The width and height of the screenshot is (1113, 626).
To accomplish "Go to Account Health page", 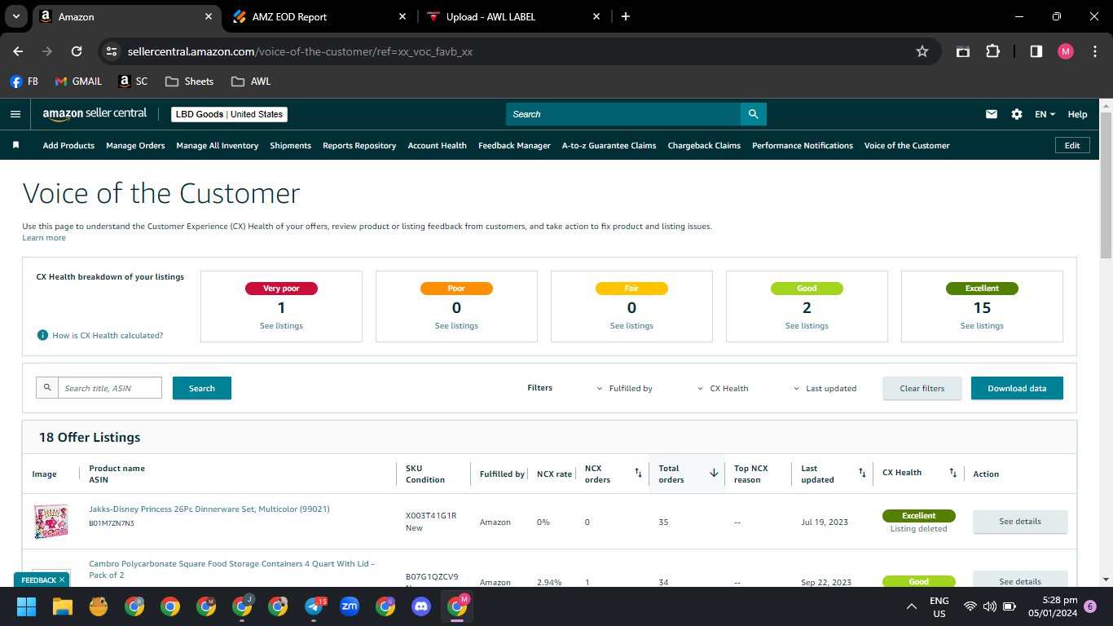I will click(x=438, y=146).
